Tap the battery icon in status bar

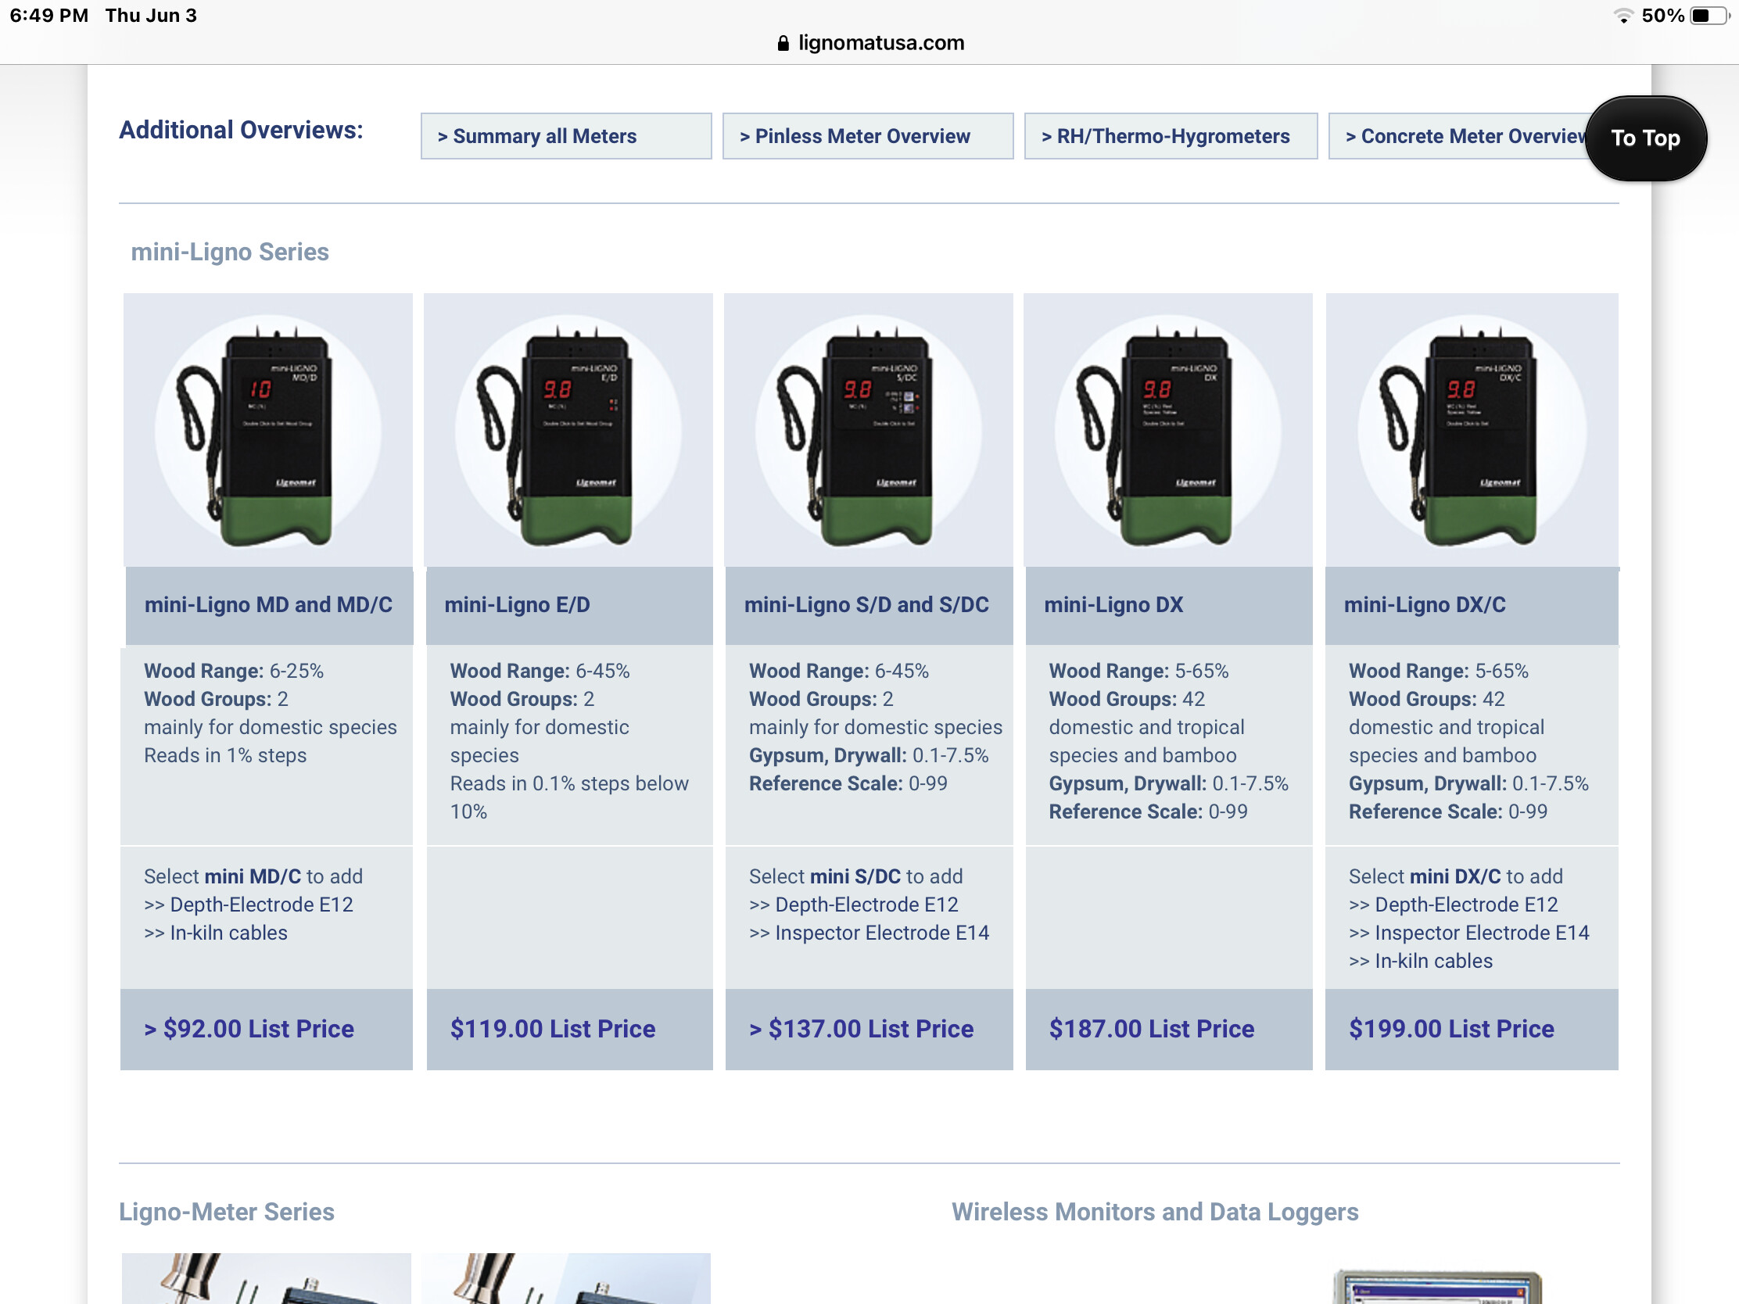(x=1709, y=16)
